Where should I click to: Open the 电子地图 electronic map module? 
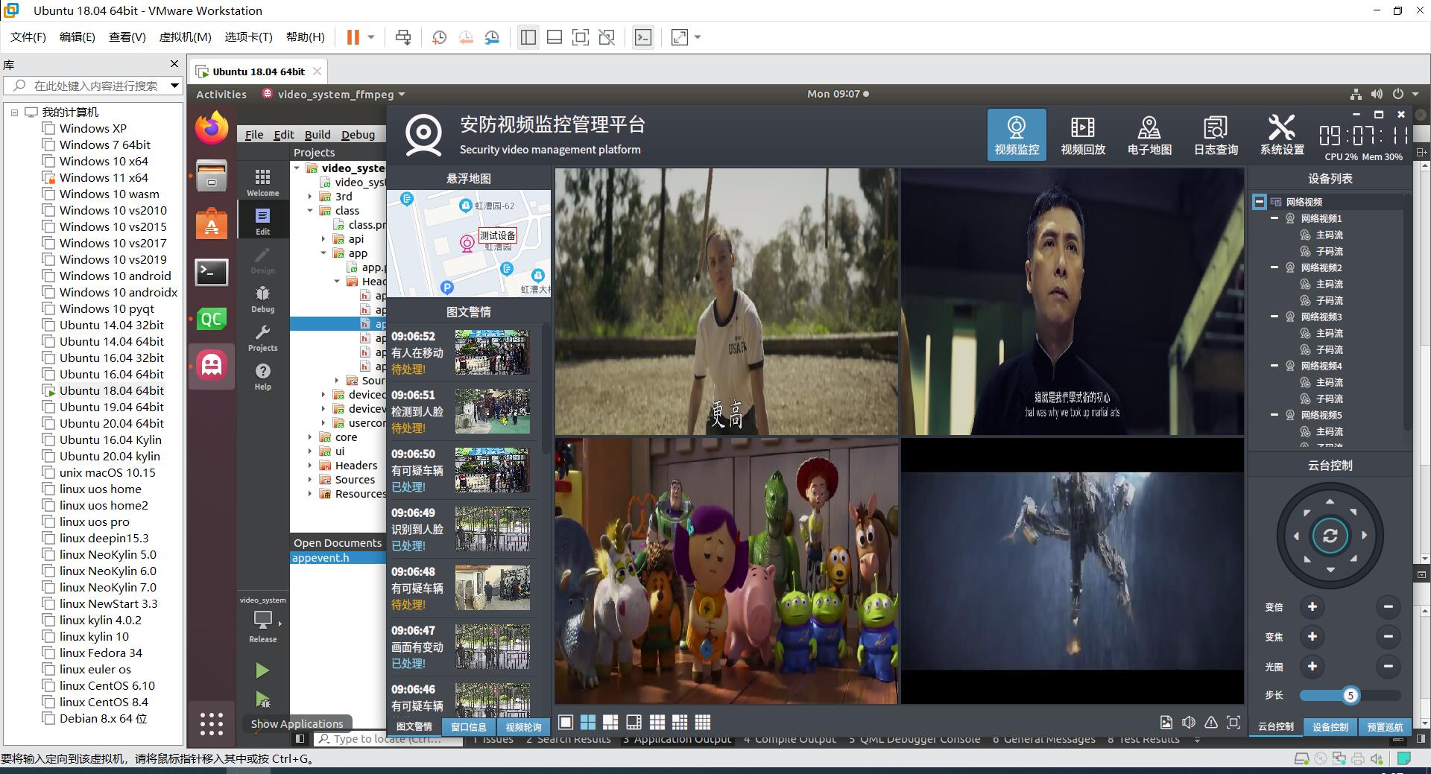pos(1149,135)
